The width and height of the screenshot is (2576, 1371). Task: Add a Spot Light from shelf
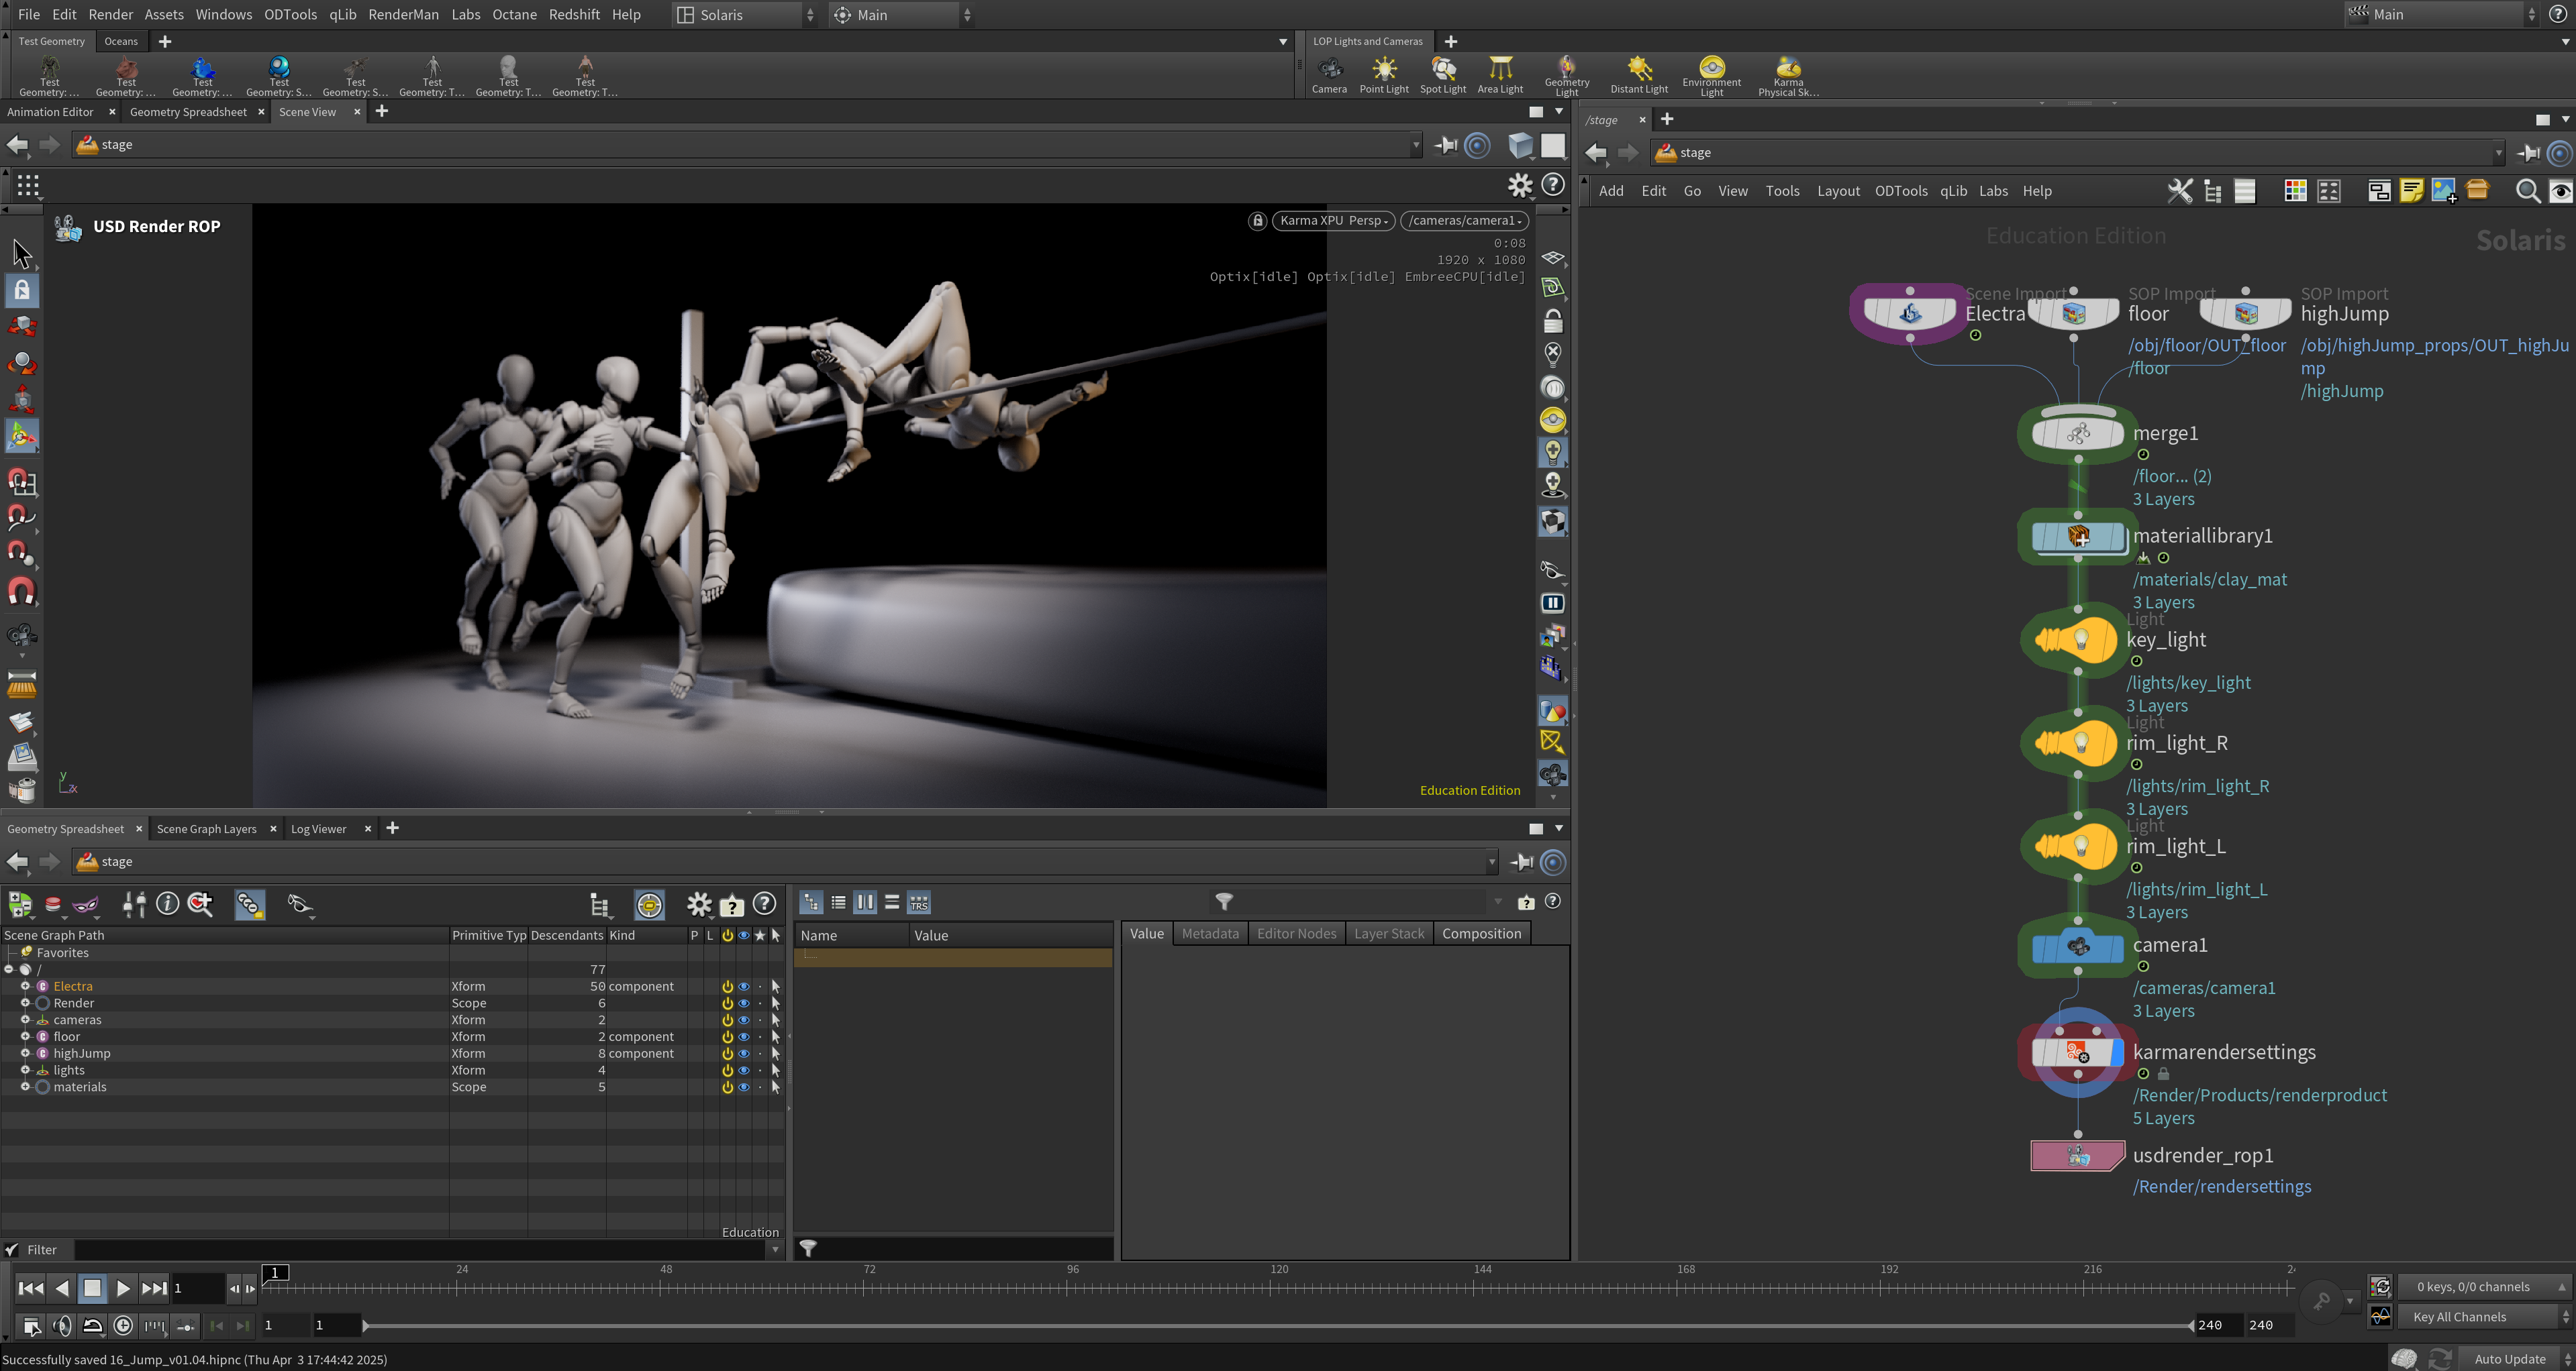coord(1443,75)
